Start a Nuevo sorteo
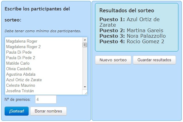Screen dimensions: 183x122 pyautogui.click(x=113, y=60)
